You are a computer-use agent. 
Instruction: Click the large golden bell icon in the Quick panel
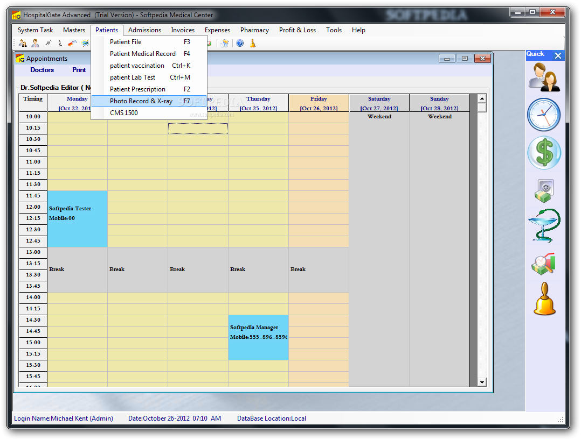[544, 299]
